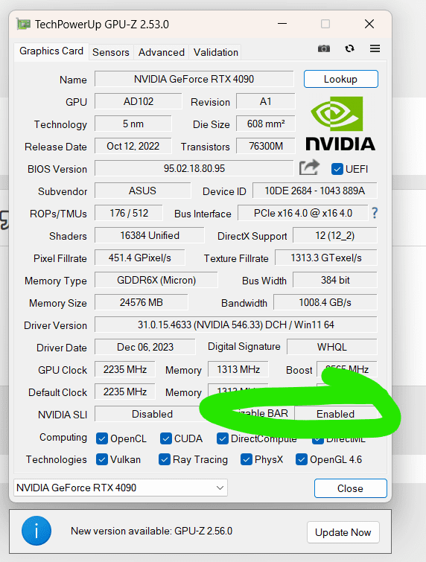
Task: Toggle the CUDA checkbox
Action: point(165,438)
